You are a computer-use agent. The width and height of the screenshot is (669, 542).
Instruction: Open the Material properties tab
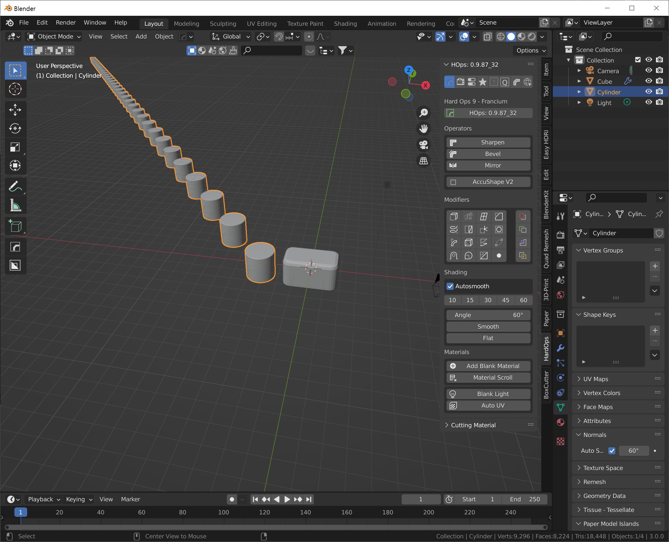click(560, 422)
